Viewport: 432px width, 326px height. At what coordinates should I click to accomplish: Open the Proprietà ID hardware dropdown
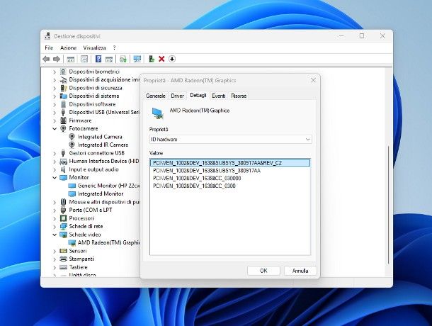click(230, 140)
